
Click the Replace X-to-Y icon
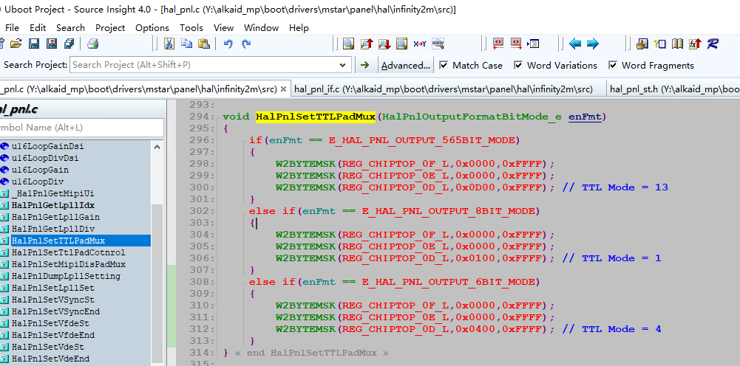(x=420, y=44)
